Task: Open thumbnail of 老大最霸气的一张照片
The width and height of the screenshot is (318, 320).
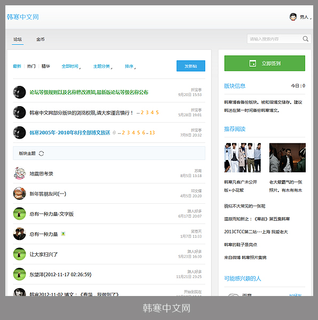Action: point(288,157)
